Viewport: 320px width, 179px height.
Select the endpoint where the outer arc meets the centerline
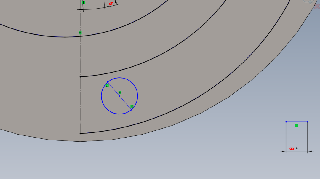[80, 134]
